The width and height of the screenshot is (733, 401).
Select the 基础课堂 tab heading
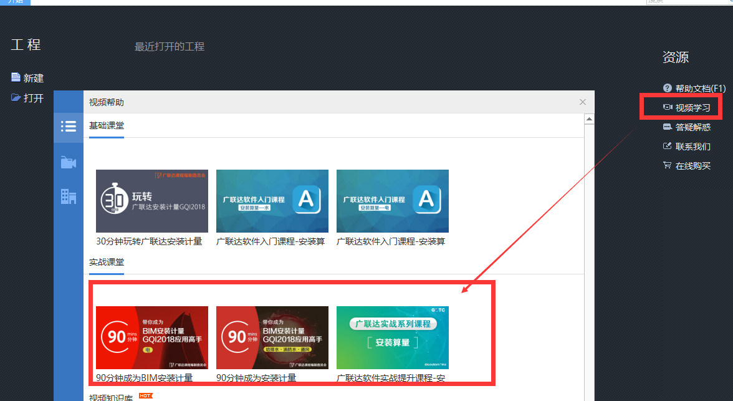(x=107, y=125)
